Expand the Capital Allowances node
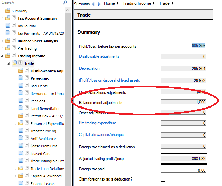The width and height of the screenshot is (222, 186). tap(15, 176)
